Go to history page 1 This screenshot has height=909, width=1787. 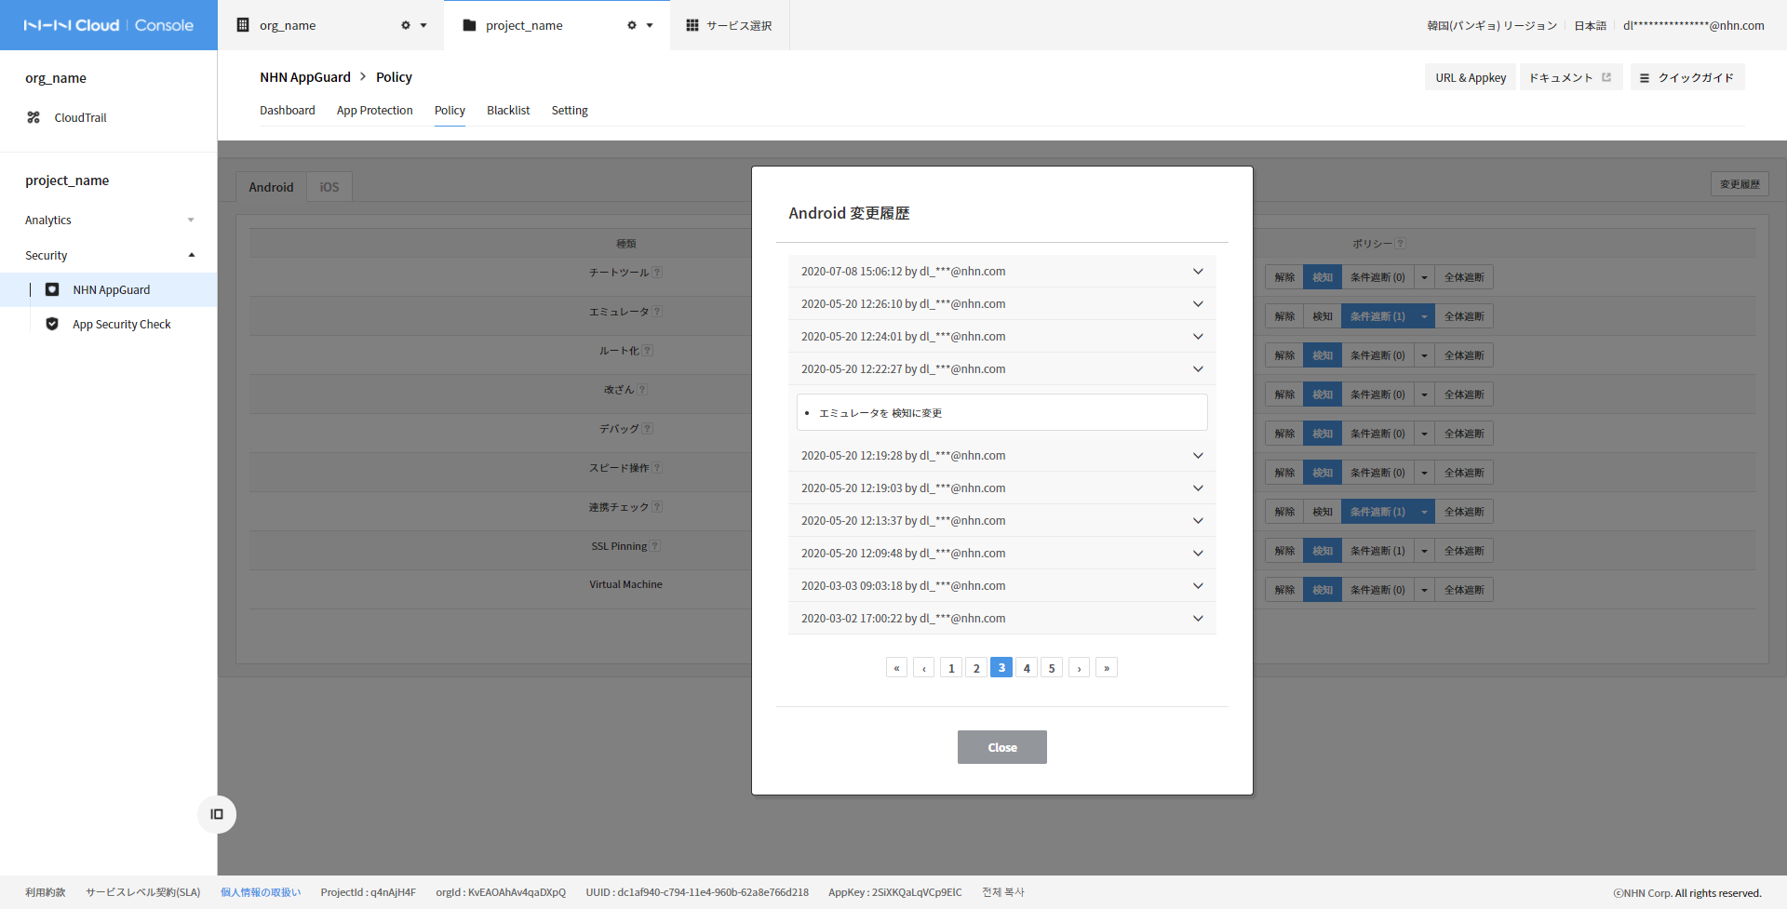(x=951, y=668)
